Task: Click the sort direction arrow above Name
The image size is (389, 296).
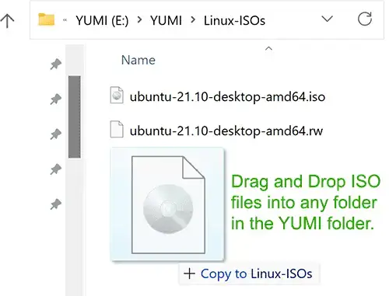Action: [x=268, y=48]
